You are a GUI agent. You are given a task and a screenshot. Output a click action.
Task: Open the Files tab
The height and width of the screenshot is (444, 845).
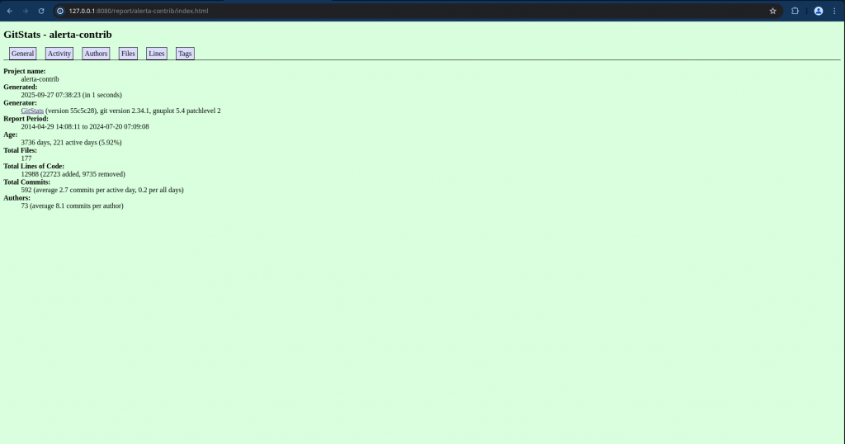click(x=128, y=54)
